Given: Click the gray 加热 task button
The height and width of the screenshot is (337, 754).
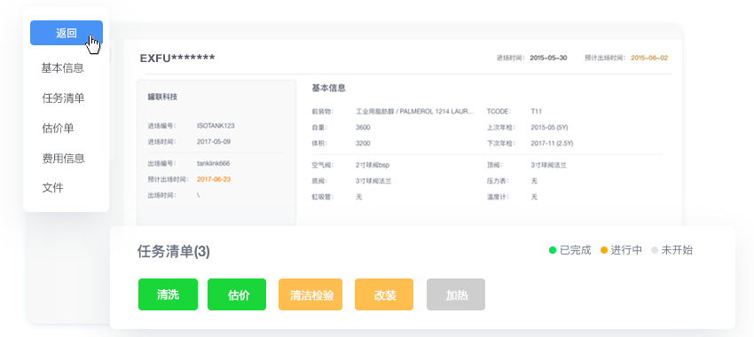Looking at the screenshot, I should tap(456, 294).
